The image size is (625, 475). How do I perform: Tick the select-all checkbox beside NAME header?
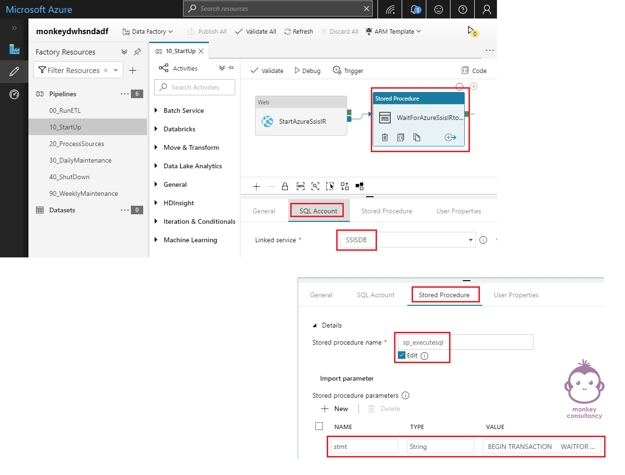pos(319,426)
